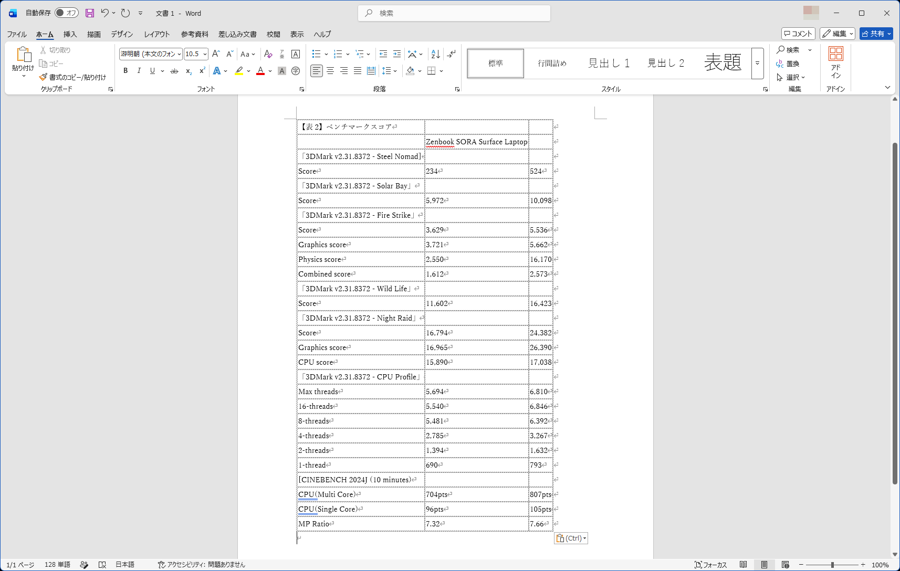The height and width of the screenshot is (571, 900).
Task: Open the Design (デザイン) tab
Action: coord(122,34)
